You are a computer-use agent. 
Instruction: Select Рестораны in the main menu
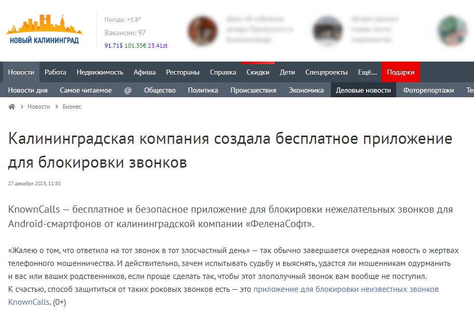183,72
